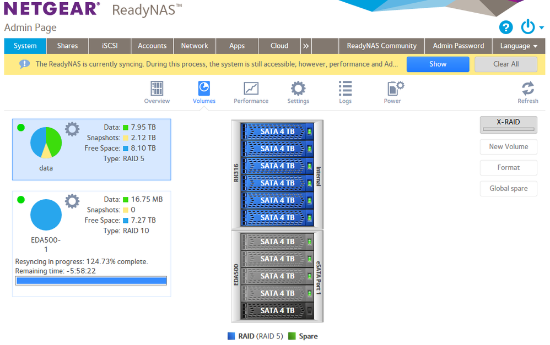The image size is (550, 345).
Task: Click the blue Show button
Action: pos(438,64)
